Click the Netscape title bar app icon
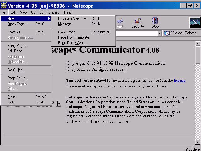Screen dimensions: 201x151 click(3, 6)
